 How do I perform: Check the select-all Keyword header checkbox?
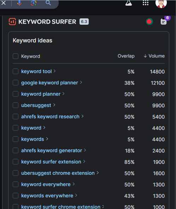(16, 56)
